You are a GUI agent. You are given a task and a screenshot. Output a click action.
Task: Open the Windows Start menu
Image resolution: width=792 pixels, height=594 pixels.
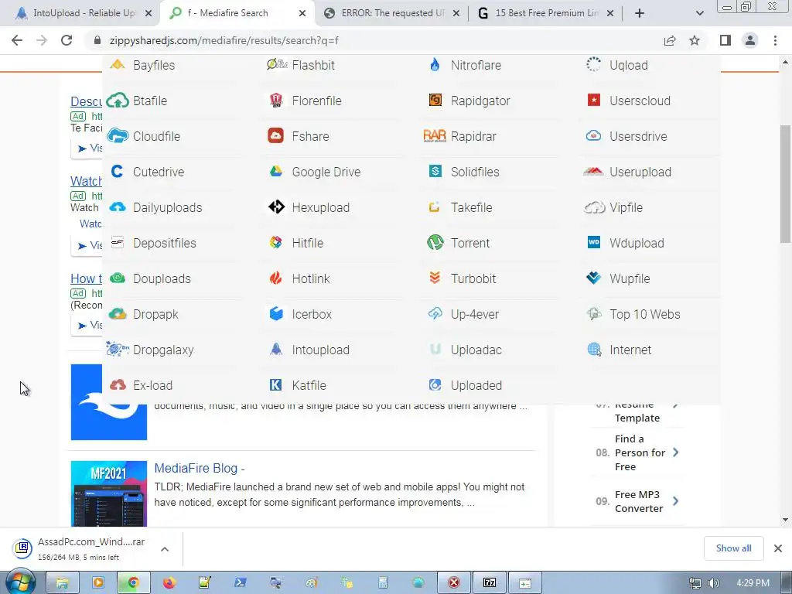[x=20, y=582]
